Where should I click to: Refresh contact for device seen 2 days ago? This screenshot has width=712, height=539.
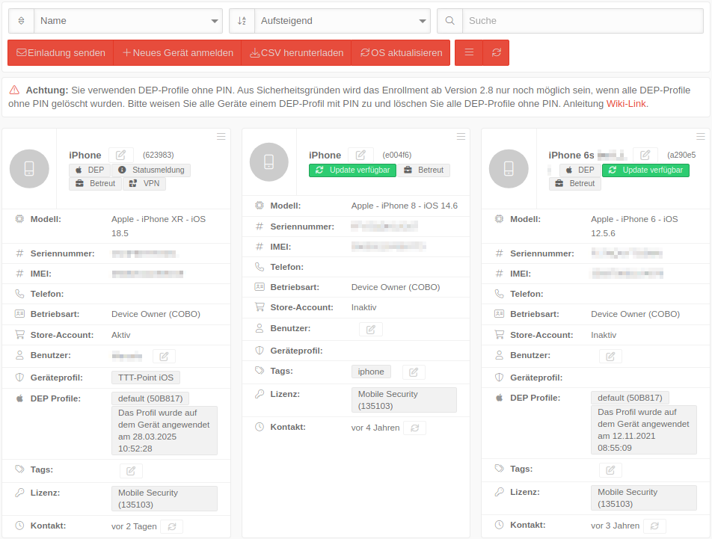point(171,526)
